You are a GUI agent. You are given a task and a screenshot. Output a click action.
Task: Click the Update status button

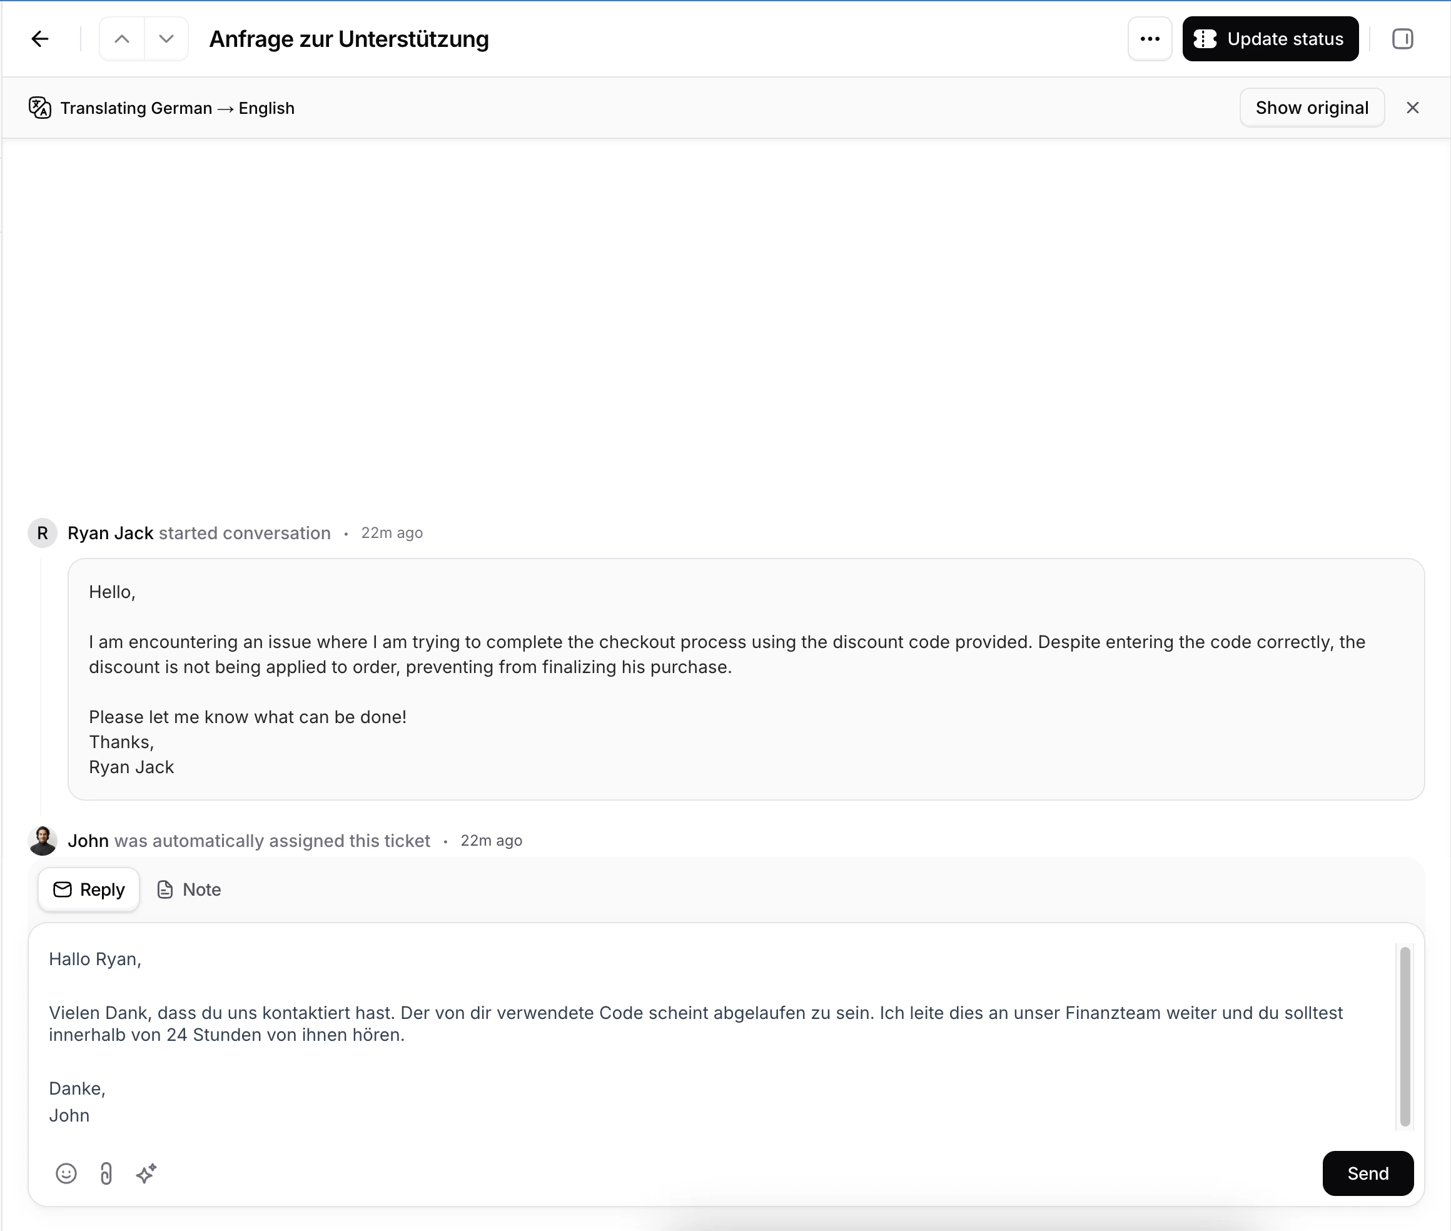1270,39
